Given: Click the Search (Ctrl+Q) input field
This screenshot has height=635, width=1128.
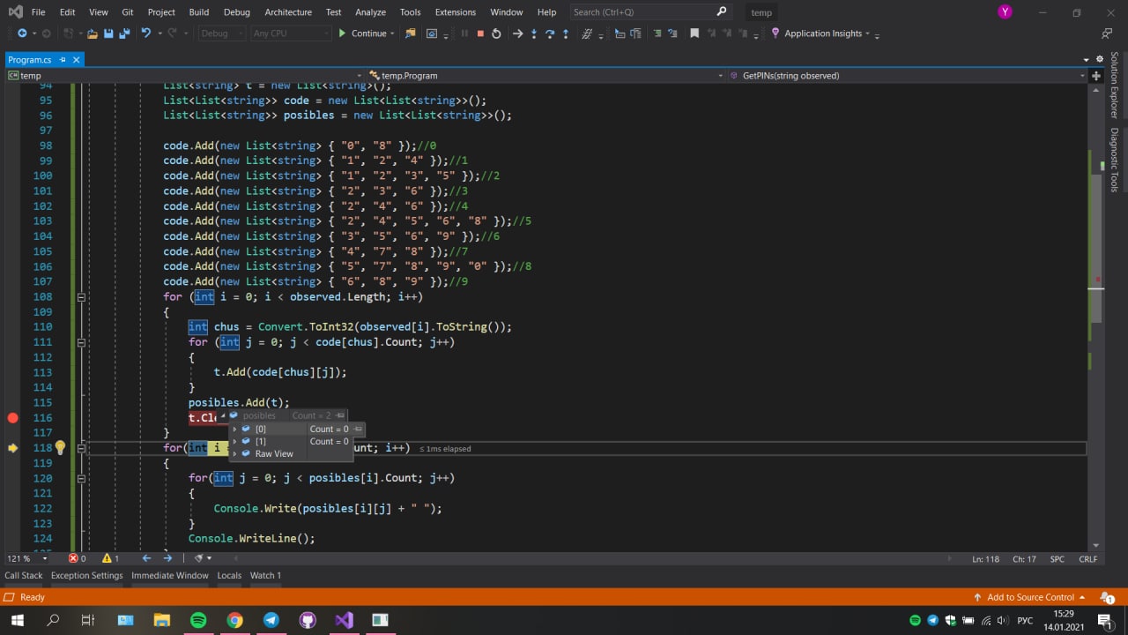Looking at the screenshot, I should click(x=650, y=12).
